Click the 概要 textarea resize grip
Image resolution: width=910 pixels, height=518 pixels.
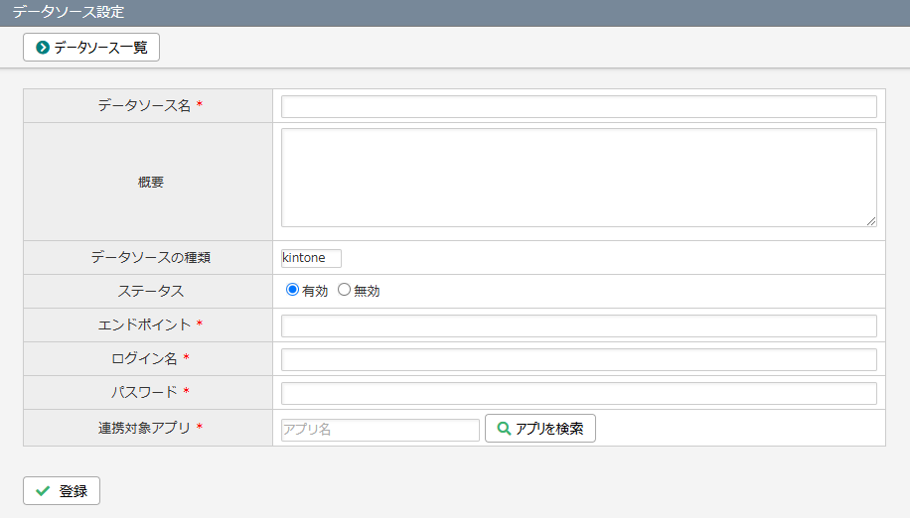(x=871, y=221)
